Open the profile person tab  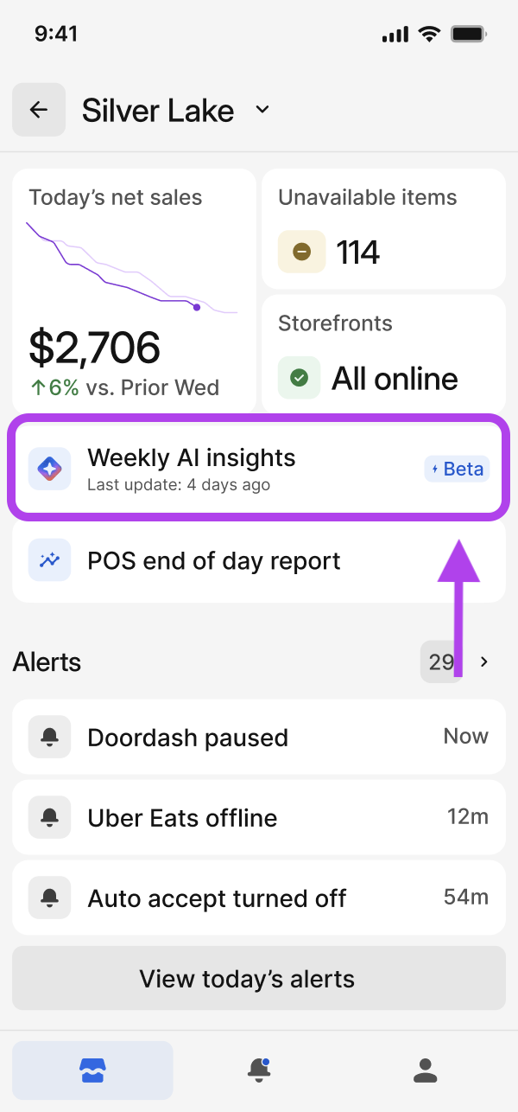(x=425, y=1070)
